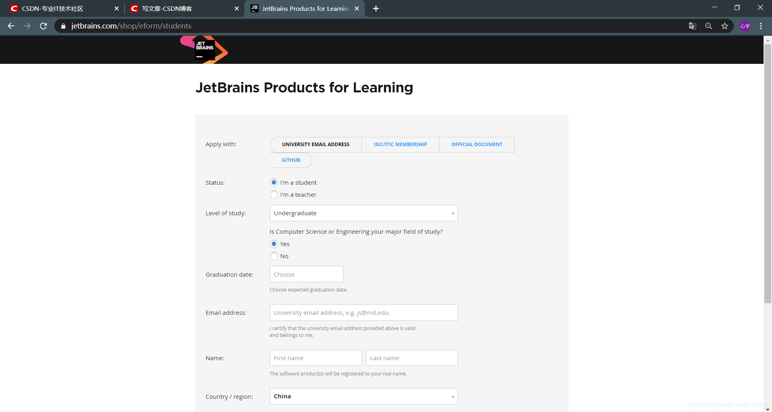Open the Google Translate page icon
The image size is (772, 412).
tap(692, 26)
